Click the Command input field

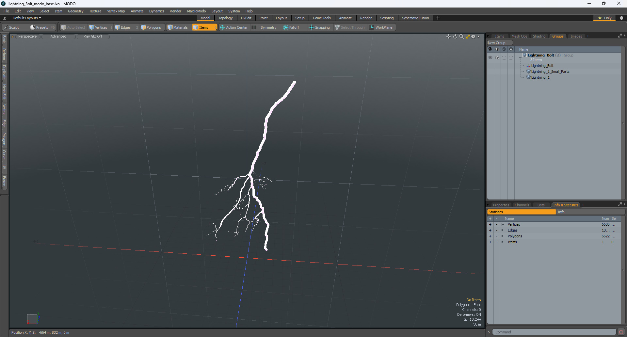point(554,332)
